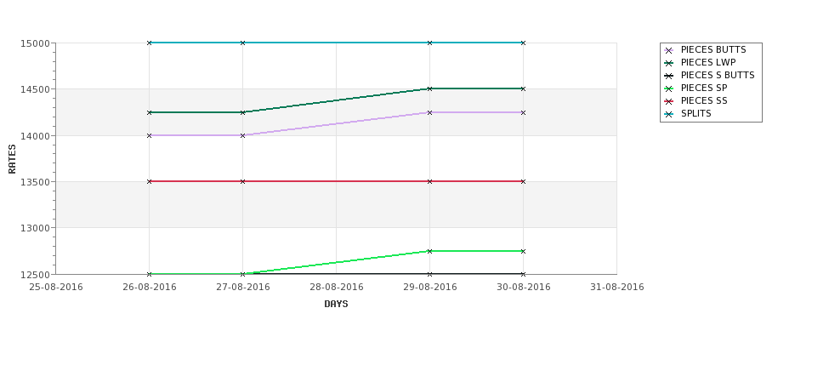Image resolution: width=829 pixels, height=365 pixels.
Task: Click the PIECES LWP legend marker
Action: [668, 63]
